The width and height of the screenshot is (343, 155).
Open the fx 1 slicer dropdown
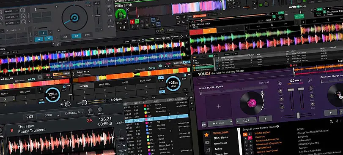pos(220,123)
